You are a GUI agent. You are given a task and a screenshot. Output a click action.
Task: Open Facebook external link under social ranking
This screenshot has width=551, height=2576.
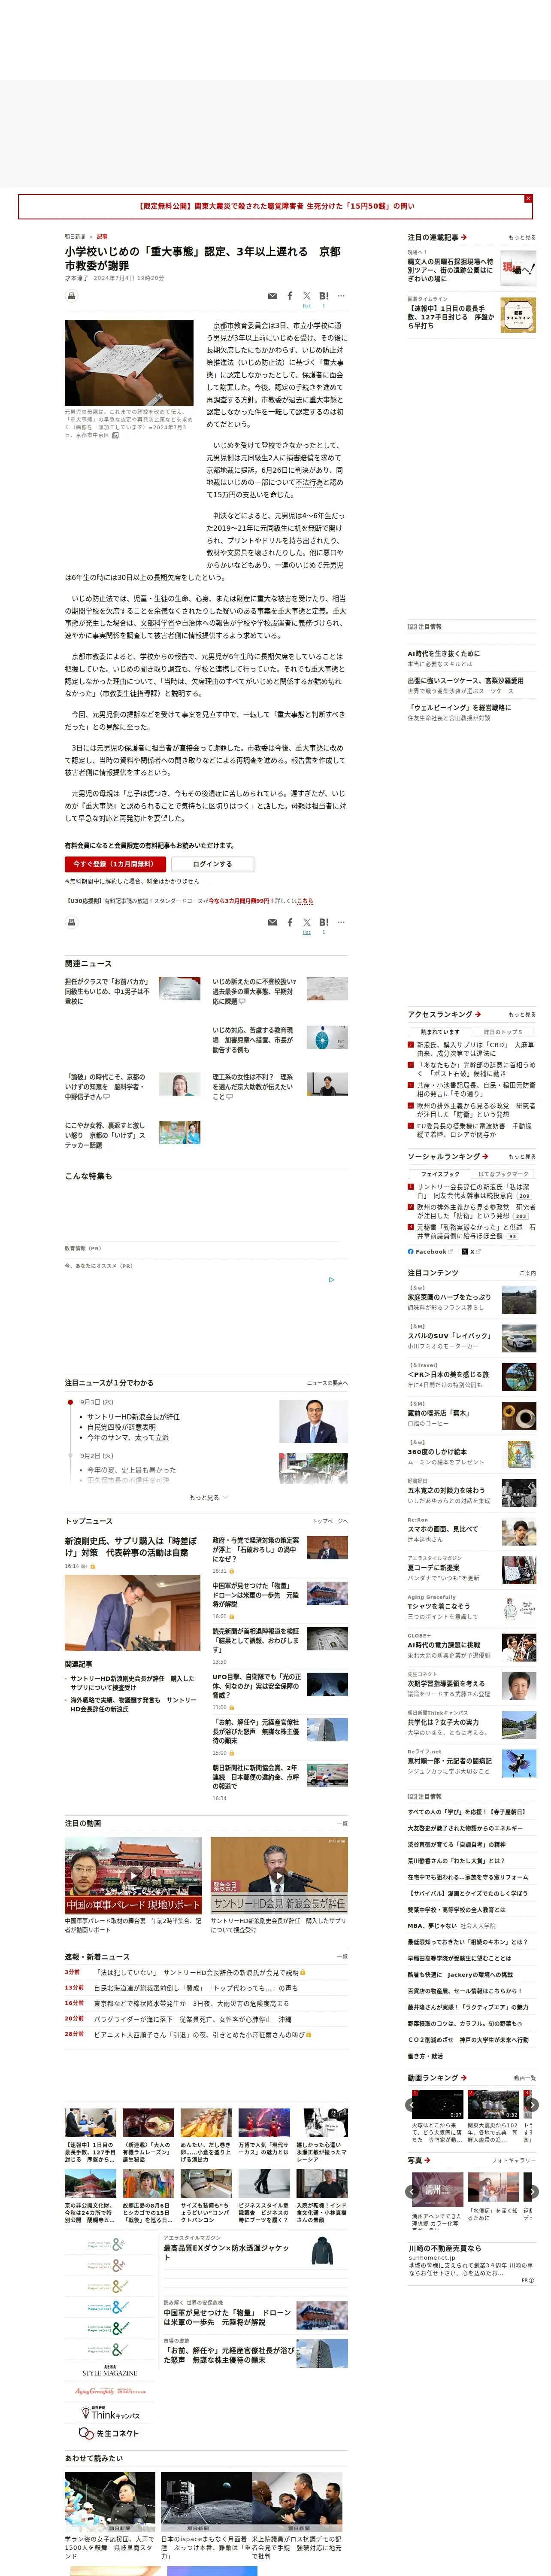tap(430, 1251)
